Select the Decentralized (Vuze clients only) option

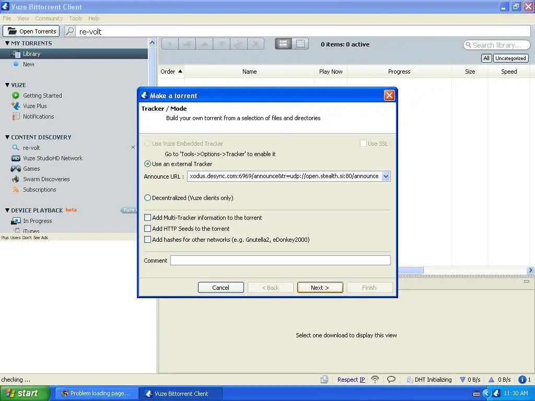pos(147,198)
